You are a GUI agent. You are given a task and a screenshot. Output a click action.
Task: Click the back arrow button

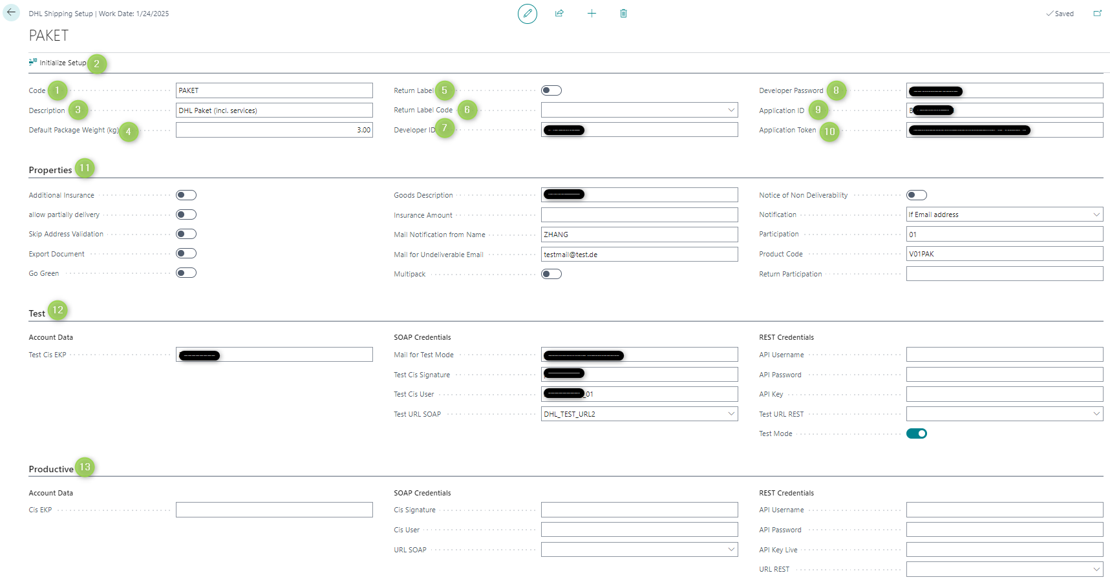click(12, 12)
